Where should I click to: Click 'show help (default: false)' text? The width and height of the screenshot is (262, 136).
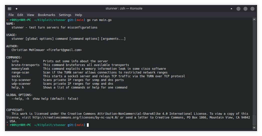click(x=55, y=98)
